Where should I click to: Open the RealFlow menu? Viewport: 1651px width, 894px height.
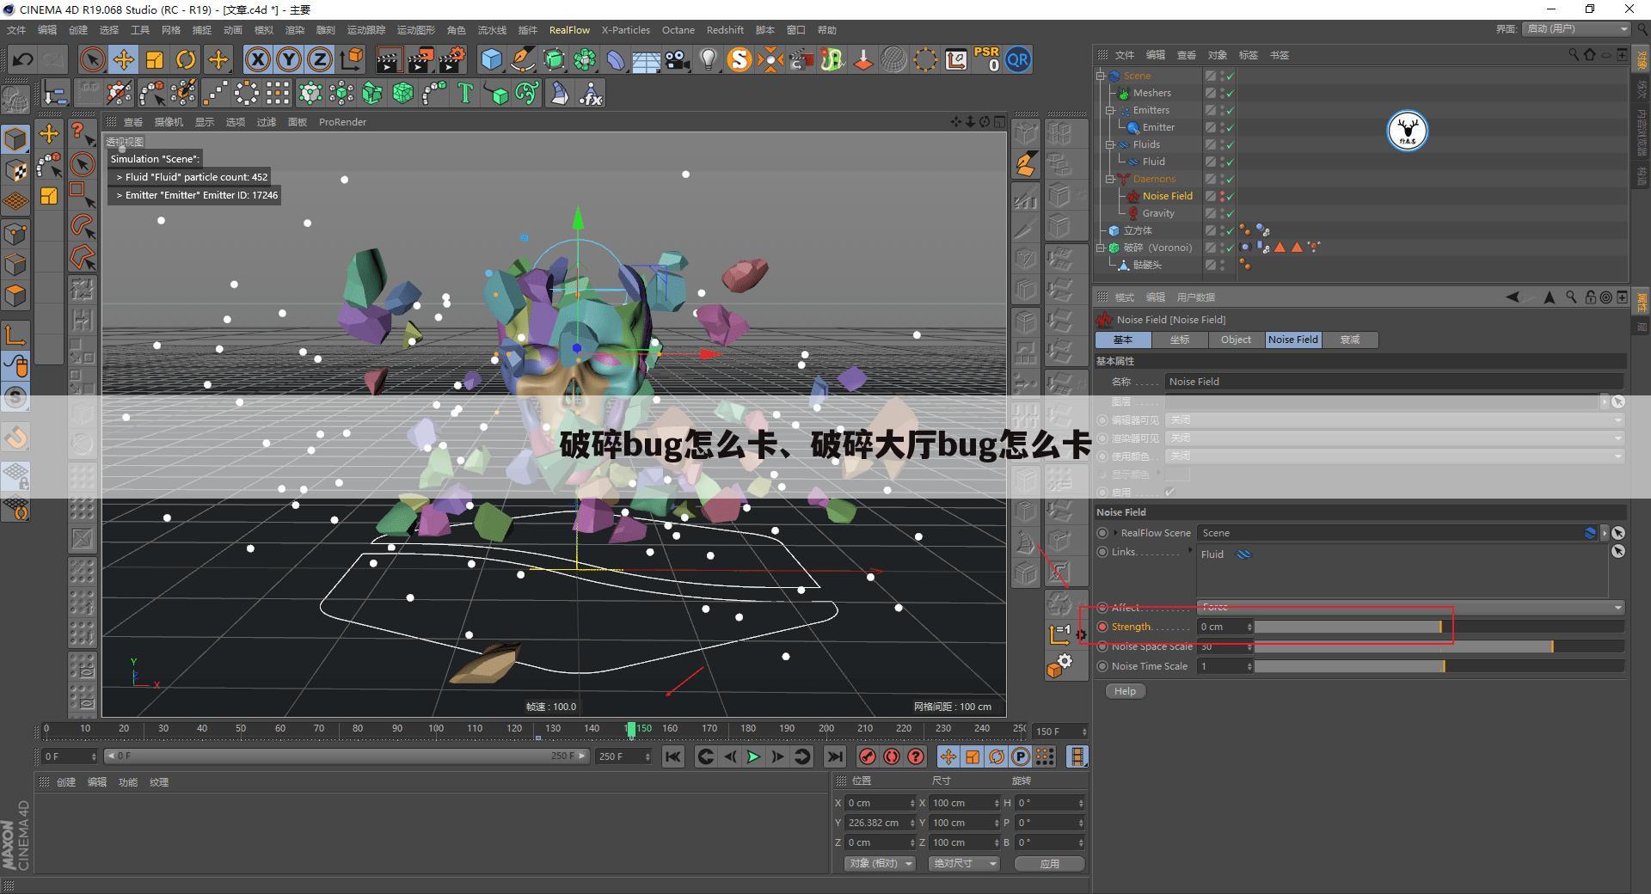569,30
